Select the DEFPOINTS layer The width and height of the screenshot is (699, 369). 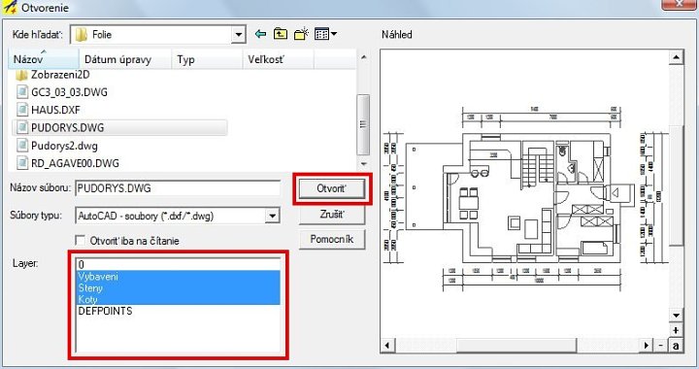[x=178, y=311]
